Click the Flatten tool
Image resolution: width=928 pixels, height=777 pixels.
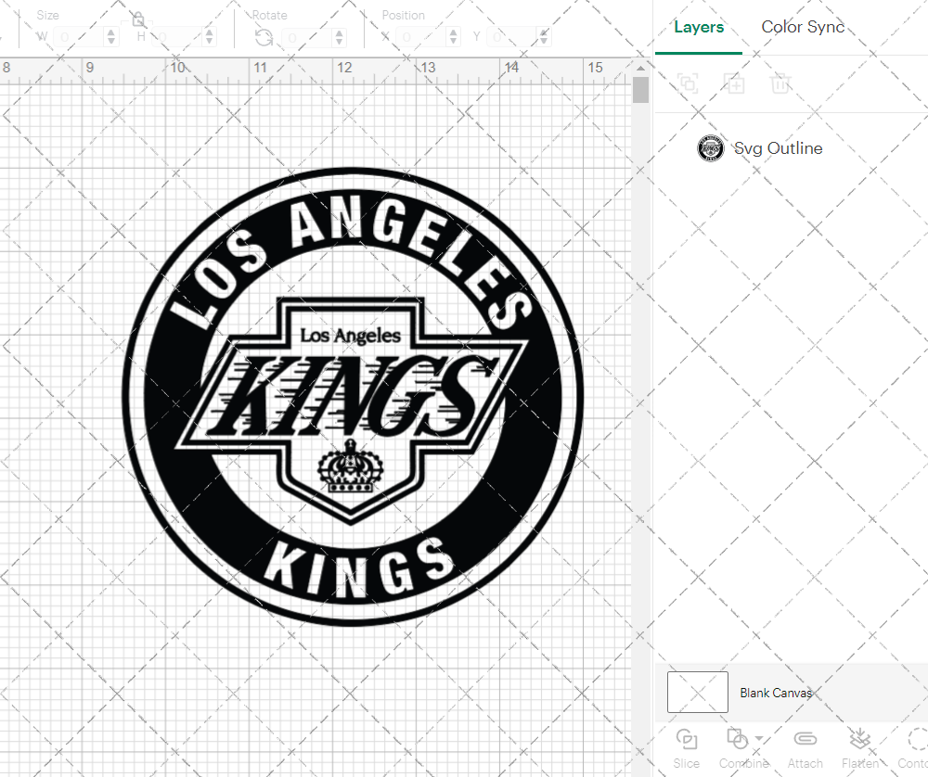coord(860,748)
